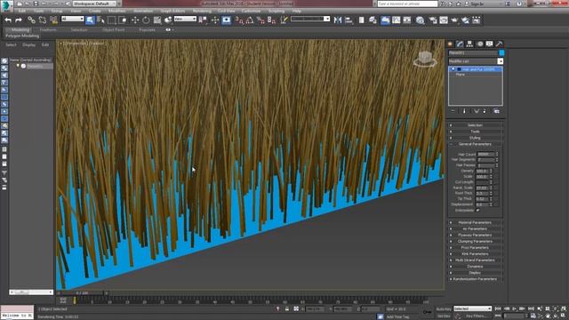Expand the Dynamics rollout
Viewport: 569px width, 320px height.
tap(476, 267)
